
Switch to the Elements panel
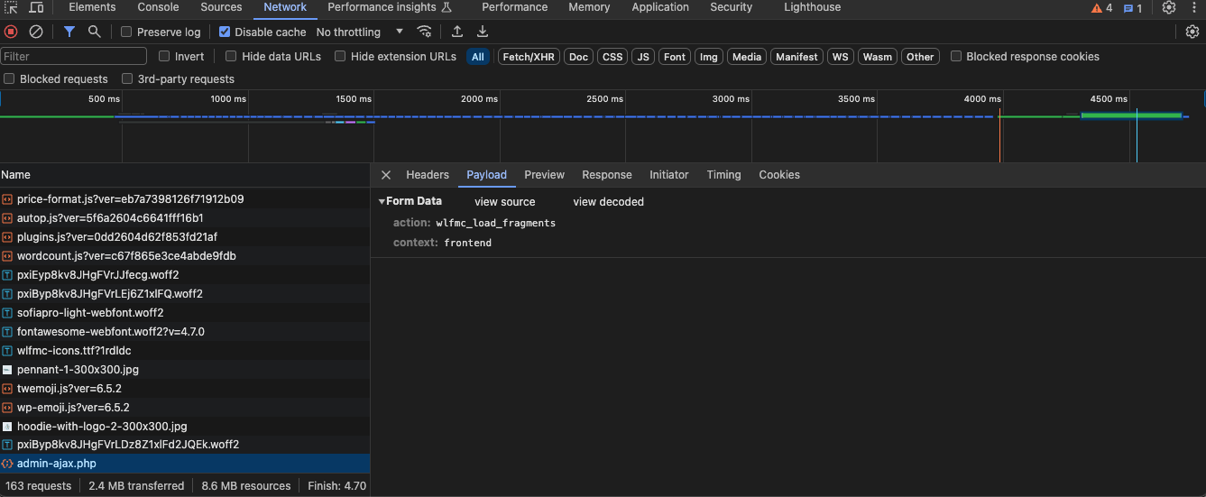point(92,7)
